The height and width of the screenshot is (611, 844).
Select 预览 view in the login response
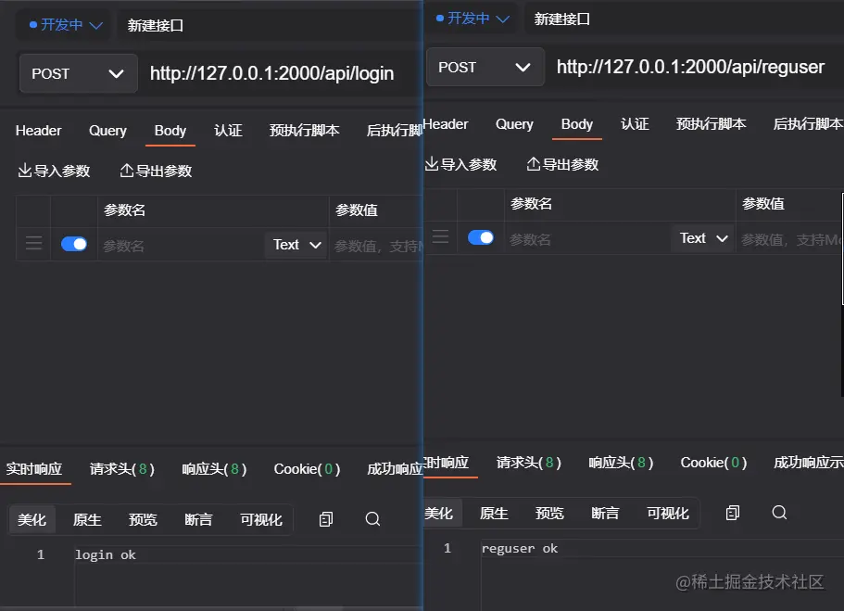click(143, 519)
